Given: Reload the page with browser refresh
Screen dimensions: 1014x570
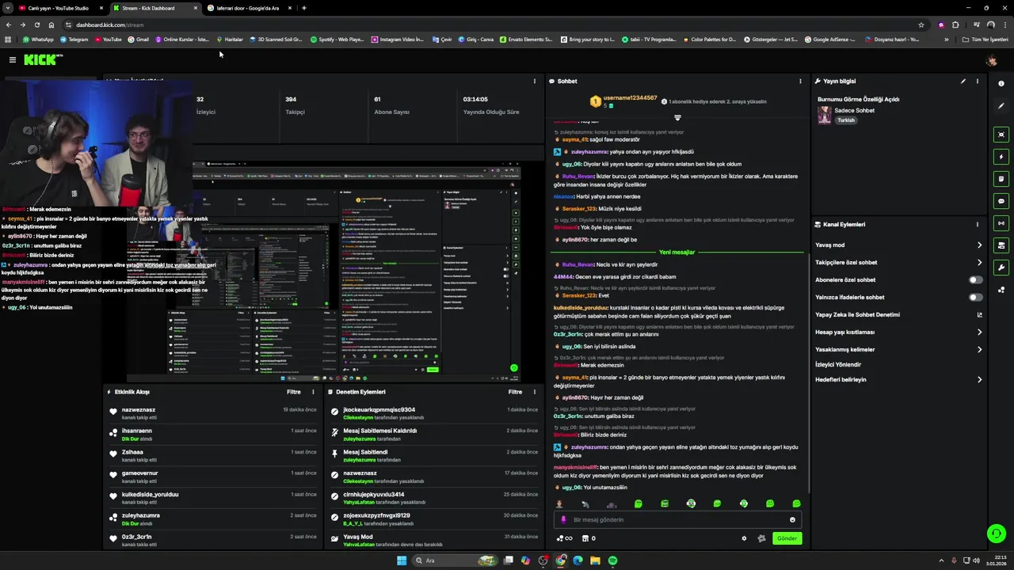Looking at the screenshot, I should coord(36,25).
